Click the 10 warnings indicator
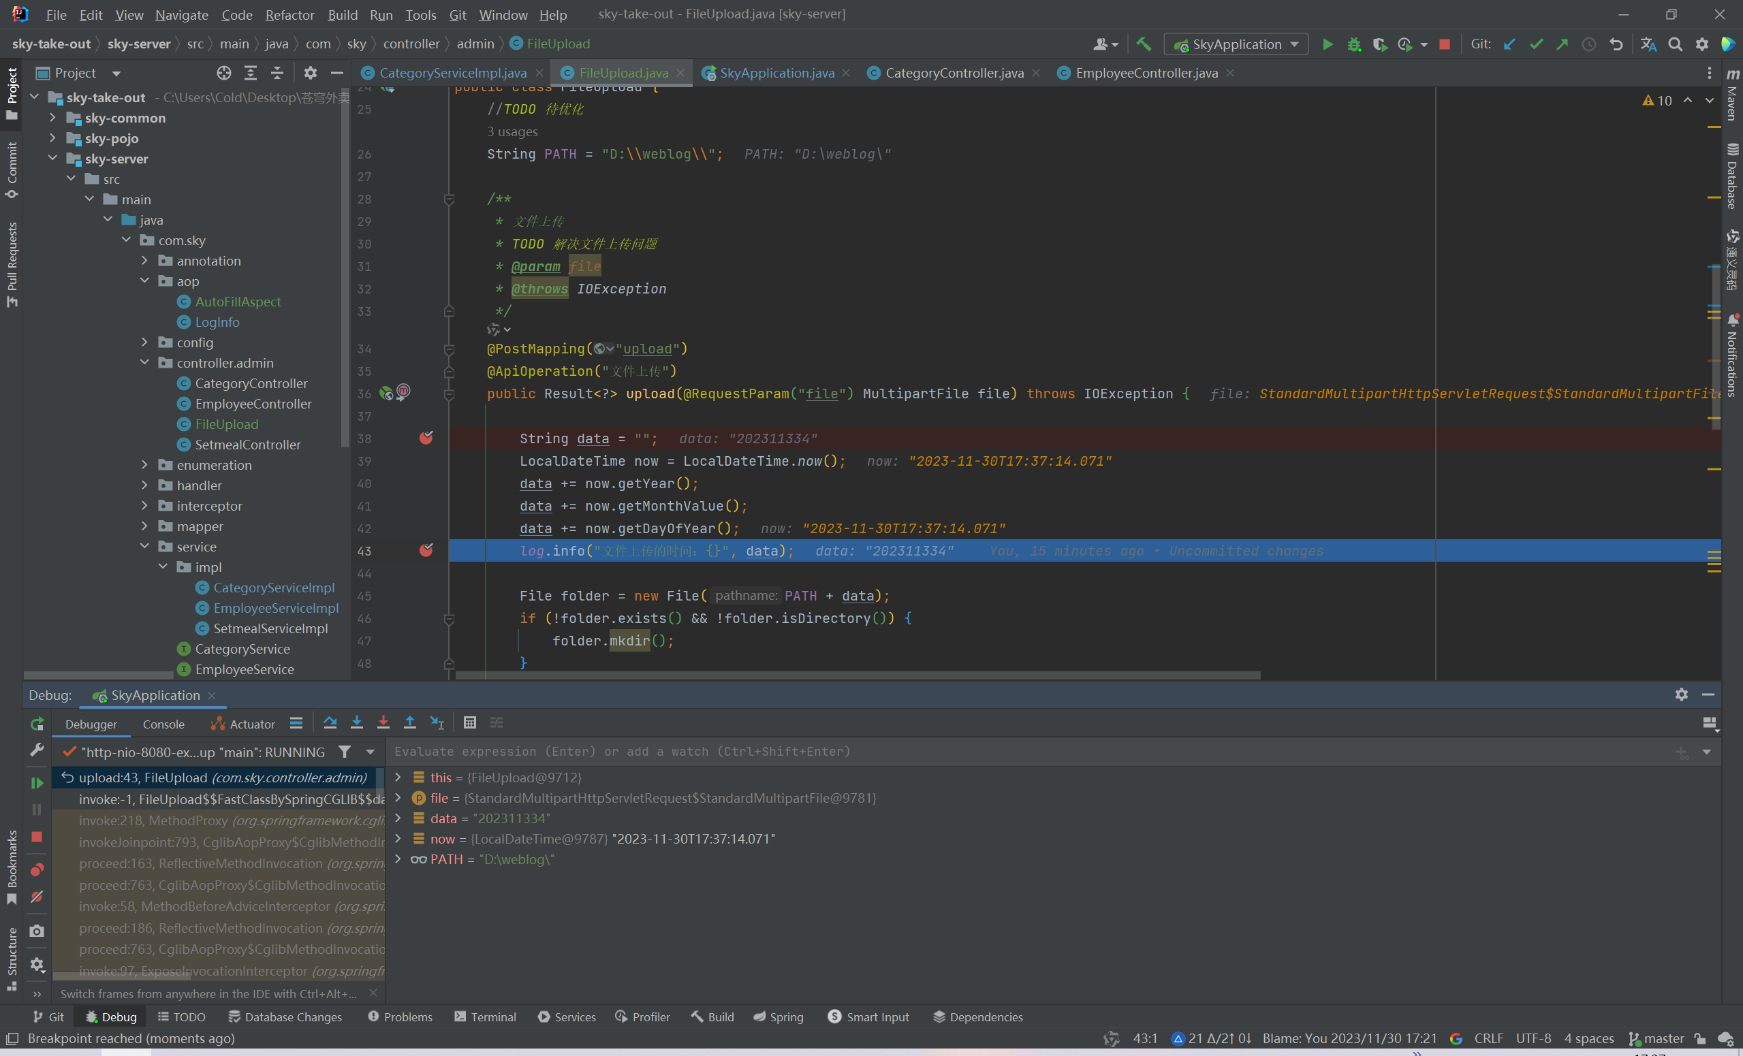 [x=1656, y=101]
